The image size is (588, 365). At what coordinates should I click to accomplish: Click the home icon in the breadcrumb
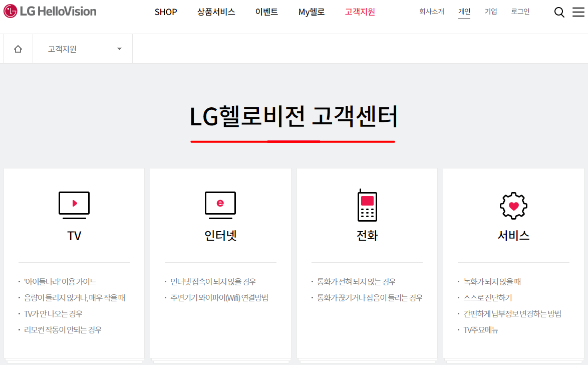coord(18,48)
